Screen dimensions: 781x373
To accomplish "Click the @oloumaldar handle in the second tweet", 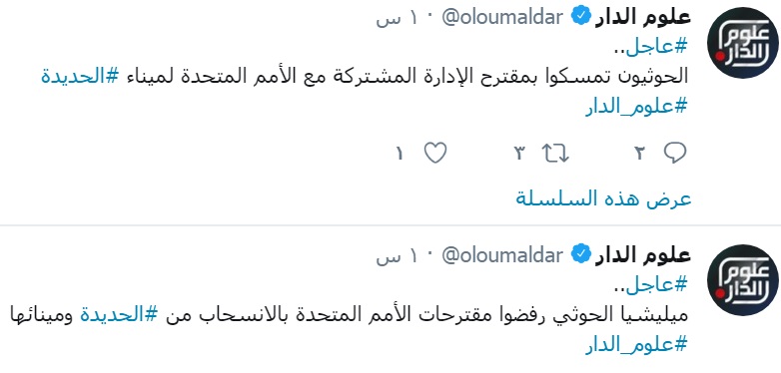I will point(503,255).
